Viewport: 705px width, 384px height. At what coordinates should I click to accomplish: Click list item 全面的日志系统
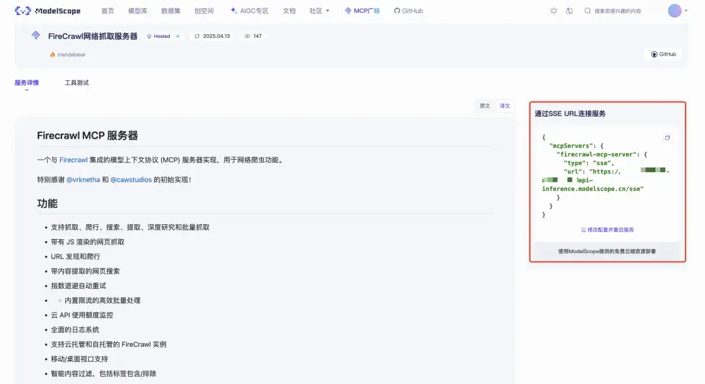click(x=74, y=330)
